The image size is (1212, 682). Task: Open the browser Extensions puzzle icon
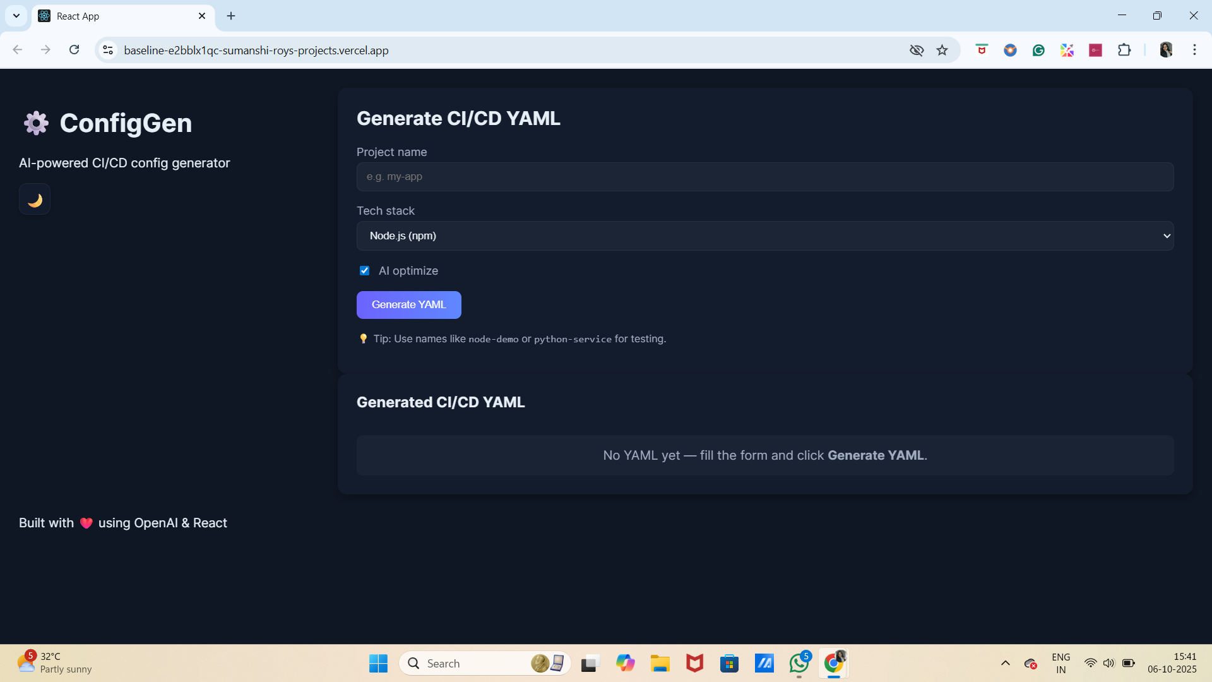pos(1124,51)
